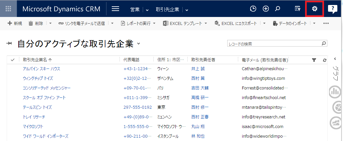
Task: Open the hamburger navigation menu
Action: [115, 9]
